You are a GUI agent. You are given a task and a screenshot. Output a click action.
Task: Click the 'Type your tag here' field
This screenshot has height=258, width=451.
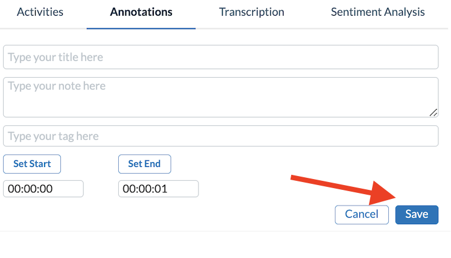coord(220,136)
